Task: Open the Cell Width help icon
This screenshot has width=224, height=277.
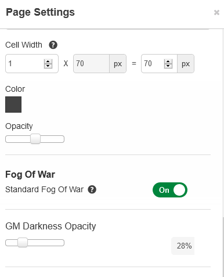Action: [53, 45]
